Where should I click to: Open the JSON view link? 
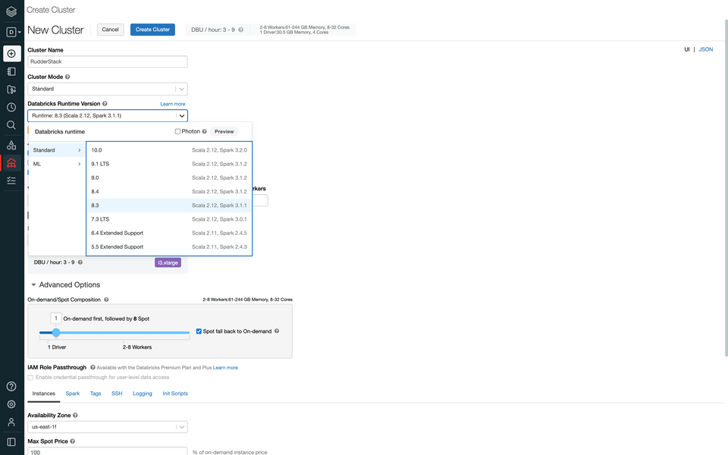[x=705, y=49]
